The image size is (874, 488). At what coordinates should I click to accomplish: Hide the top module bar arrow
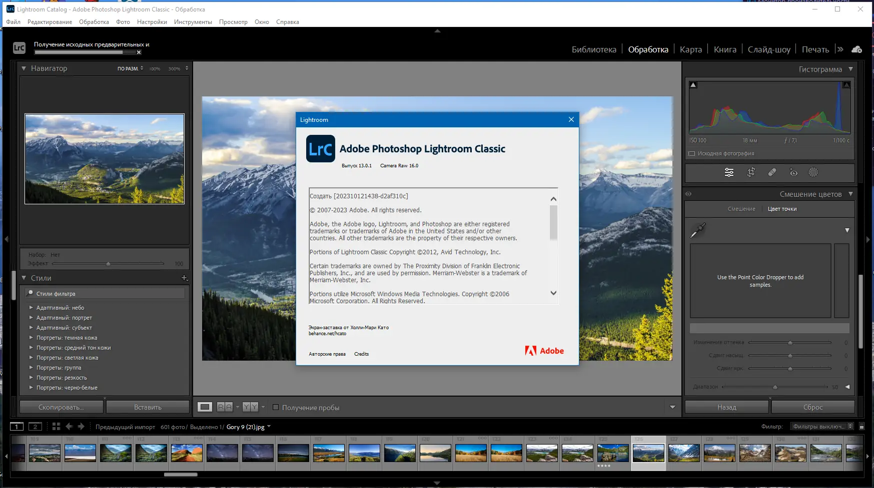pos(437,31)
